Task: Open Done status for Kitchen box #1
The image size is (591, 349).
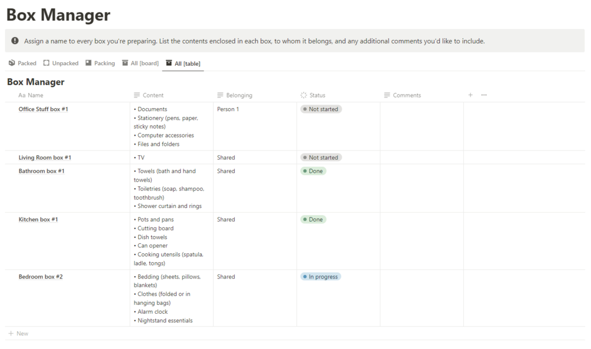Action: click(x=313, y=220)
